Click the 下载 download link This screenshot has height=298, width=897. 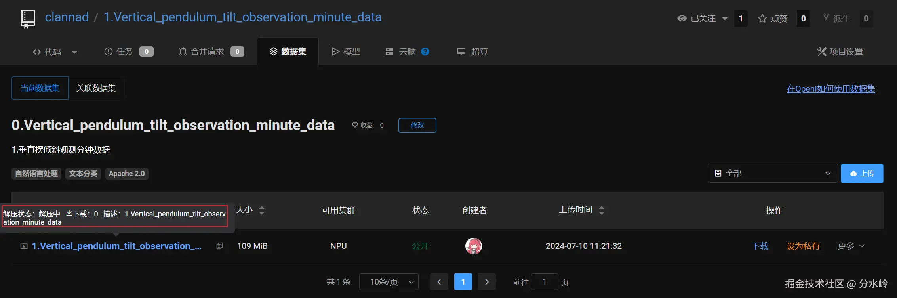tap(760, 246)
